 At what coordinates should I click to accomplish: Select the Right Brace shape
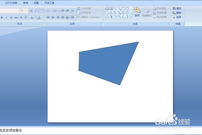(x=127, y=17)
